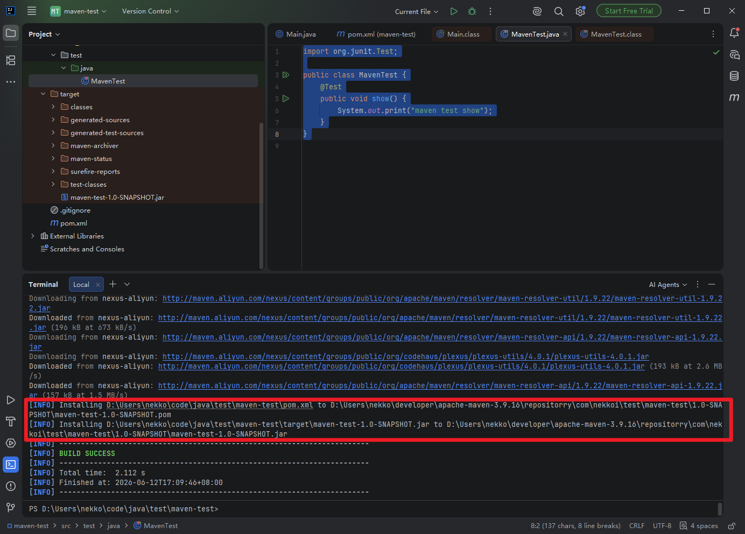Open the Services tool window icon

[11, 443]
